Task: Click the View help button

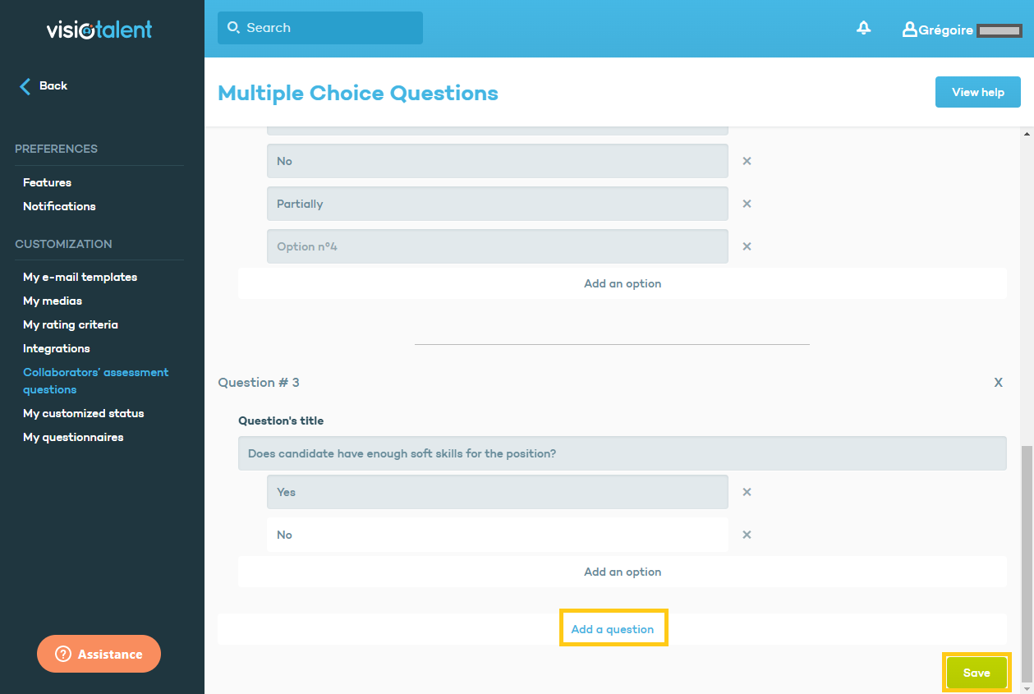Action: click(977, 92)
